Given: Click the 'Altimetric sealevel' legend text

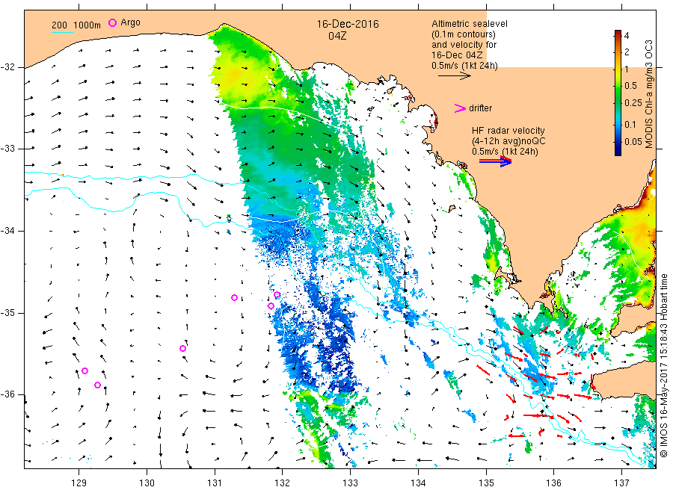Looking at the screenshot, I should pyautogui.click(x=470, y=24).
